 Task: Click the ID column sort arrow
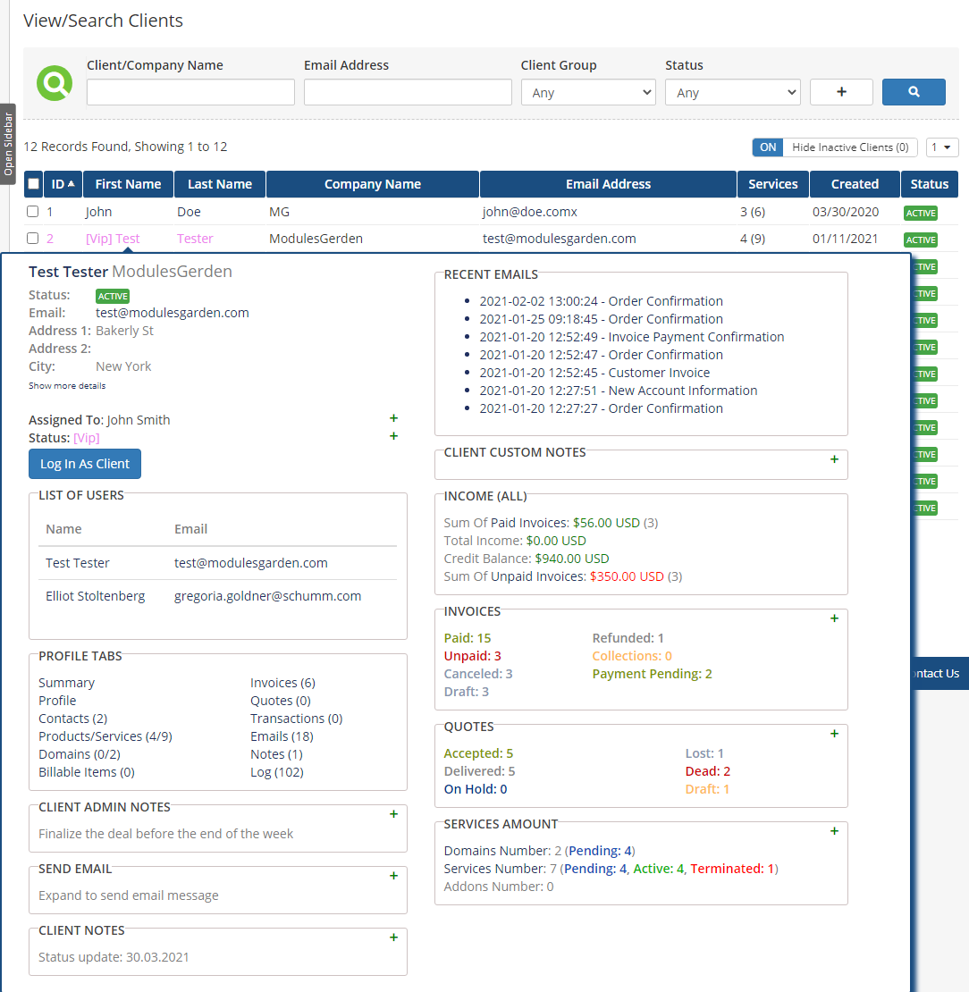click(x=72, y=183)
